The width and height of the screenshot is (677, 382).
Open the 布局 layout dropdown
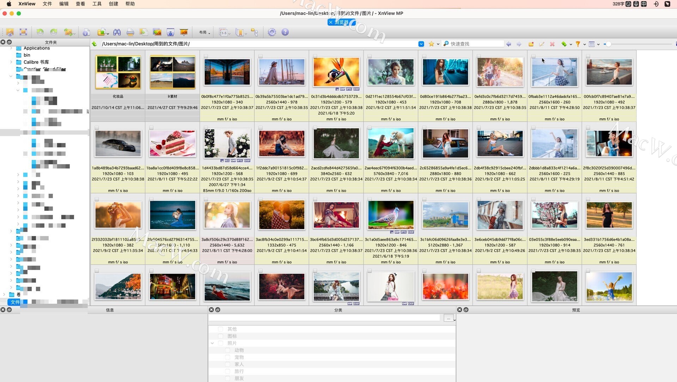[x=205, y=32]
